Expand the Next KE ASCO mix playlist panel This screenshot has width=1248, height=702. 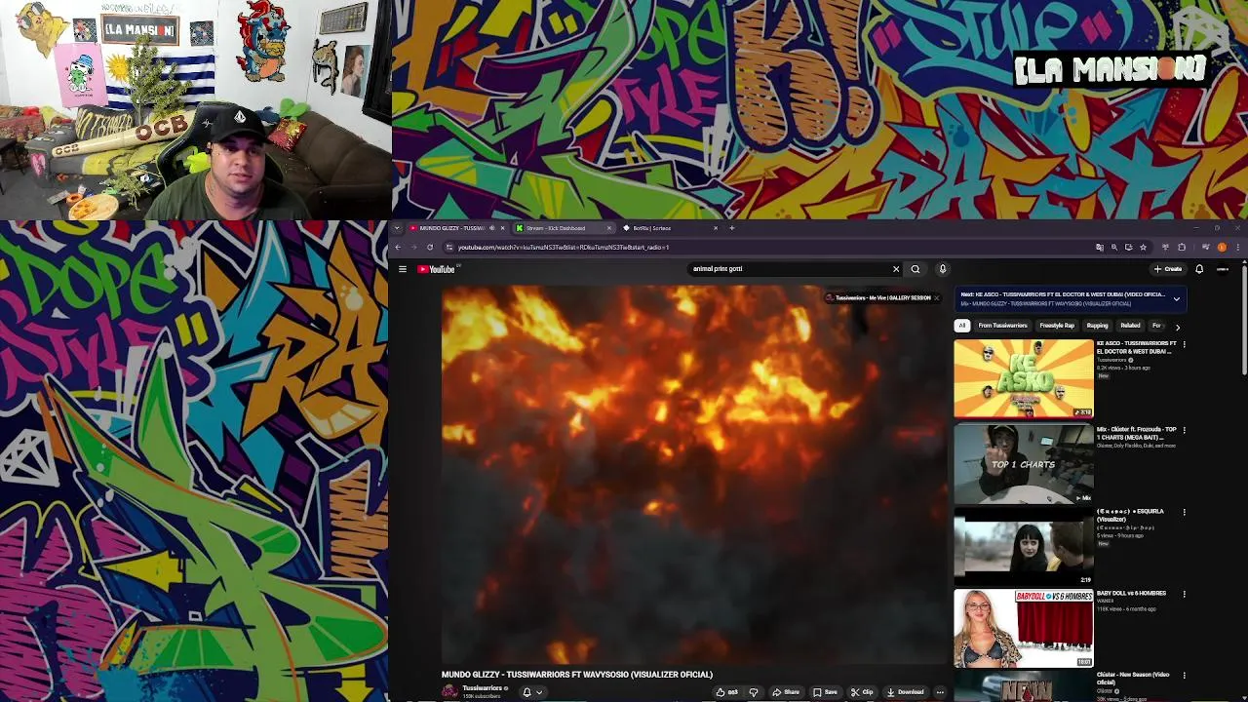coord(1176,299)
